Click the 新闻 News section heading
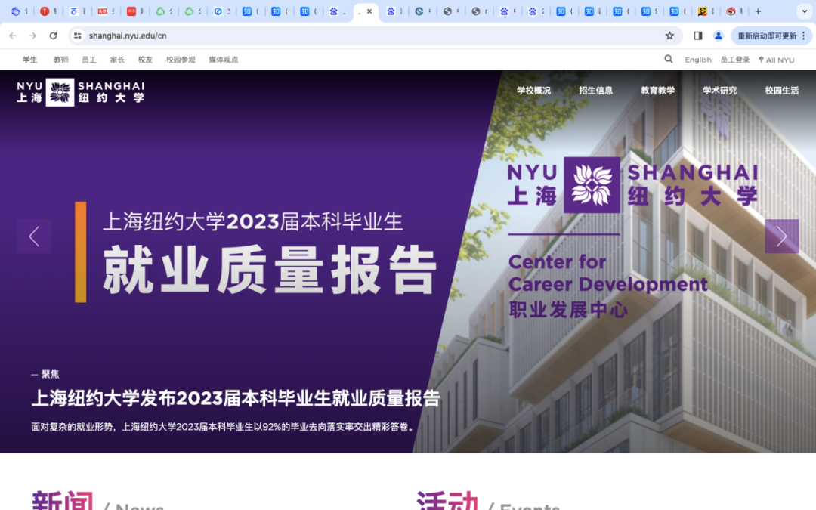 point(97,501)
